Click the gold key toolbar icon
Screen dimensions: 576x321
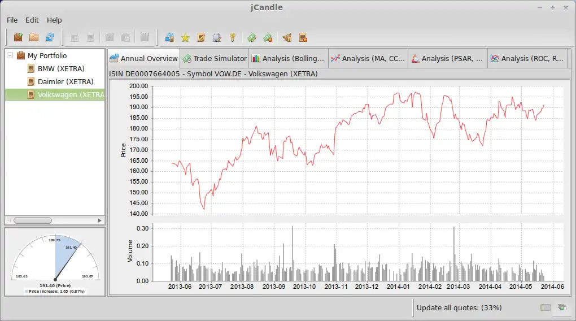tap(233, 37)
